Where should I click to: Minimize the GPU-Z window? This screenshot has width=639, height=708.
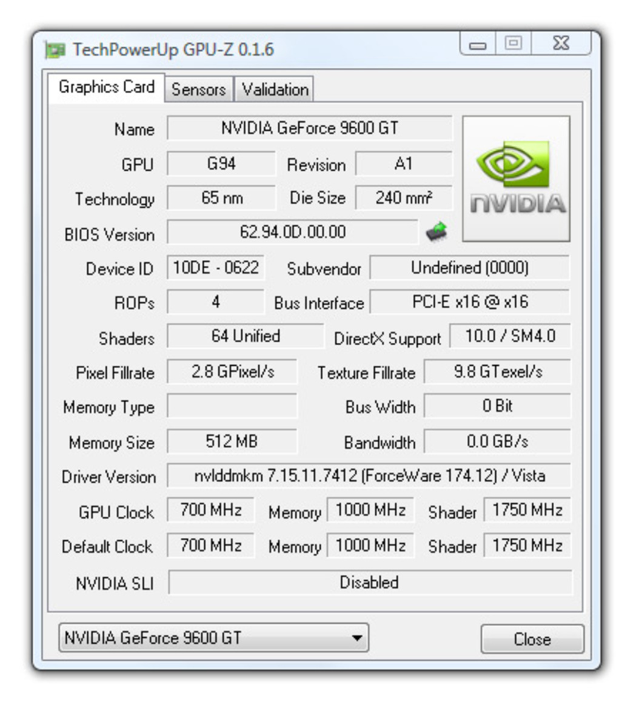point(478,44)
